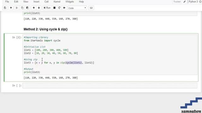Viewport: 202px width, 113px height.
Task: Open the Kernel menu
Action: click(57, 2)
